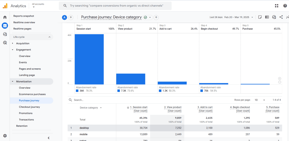Open the Reports icon in left rail
The height and width of the screenshot is (141, 289).
(x=5, y=25)
